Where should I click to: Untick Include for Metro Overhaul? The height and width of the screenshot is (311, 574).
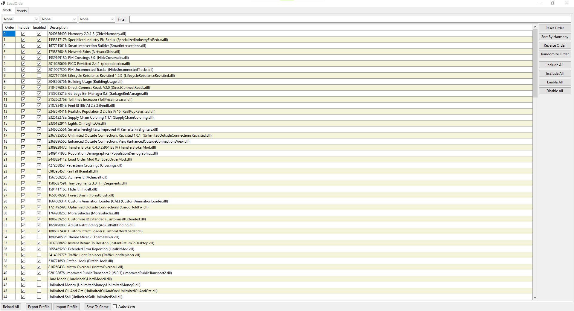pyautogui.click(x=23, y=267)
